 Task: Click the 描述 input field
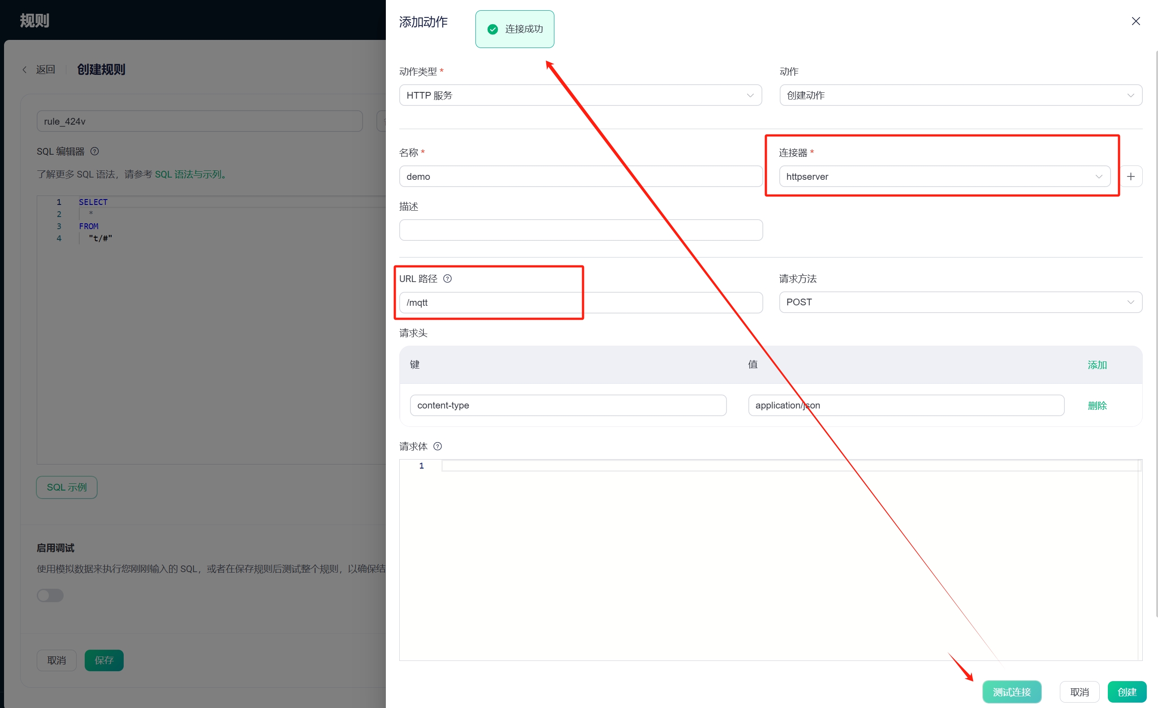coord(580,230)
